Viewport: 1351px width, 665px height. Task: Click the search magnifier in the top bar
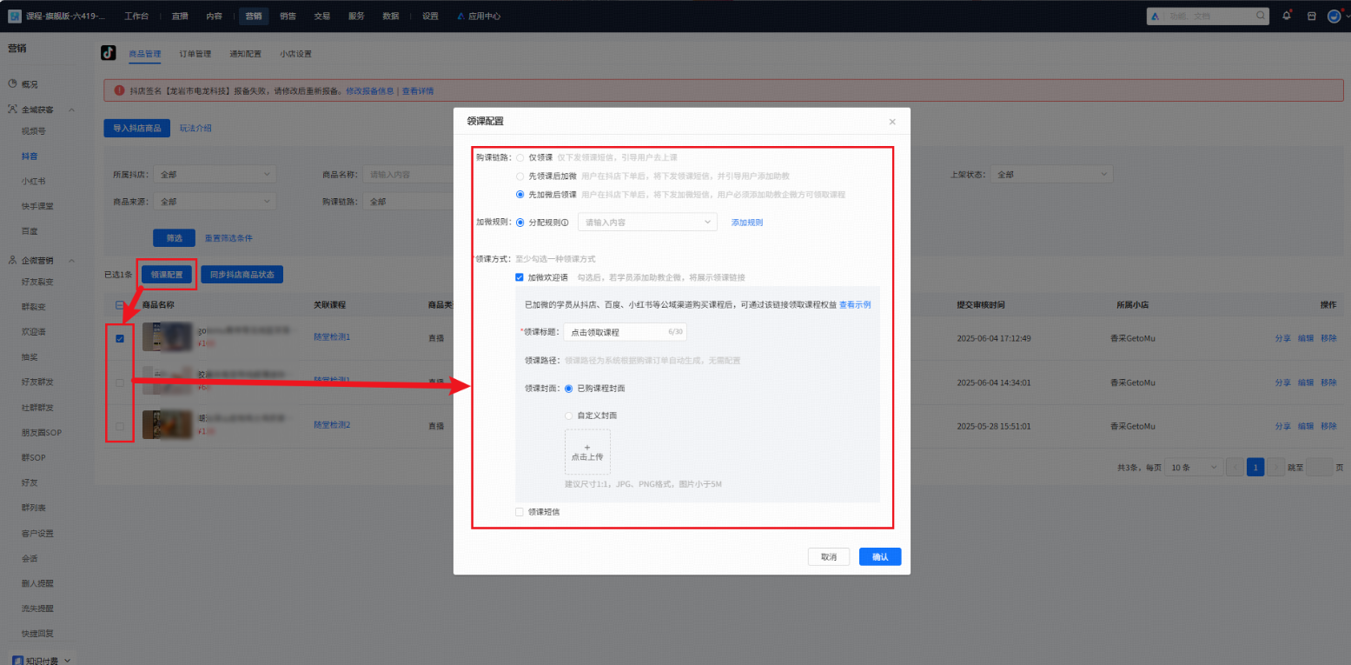(1260, 15)
